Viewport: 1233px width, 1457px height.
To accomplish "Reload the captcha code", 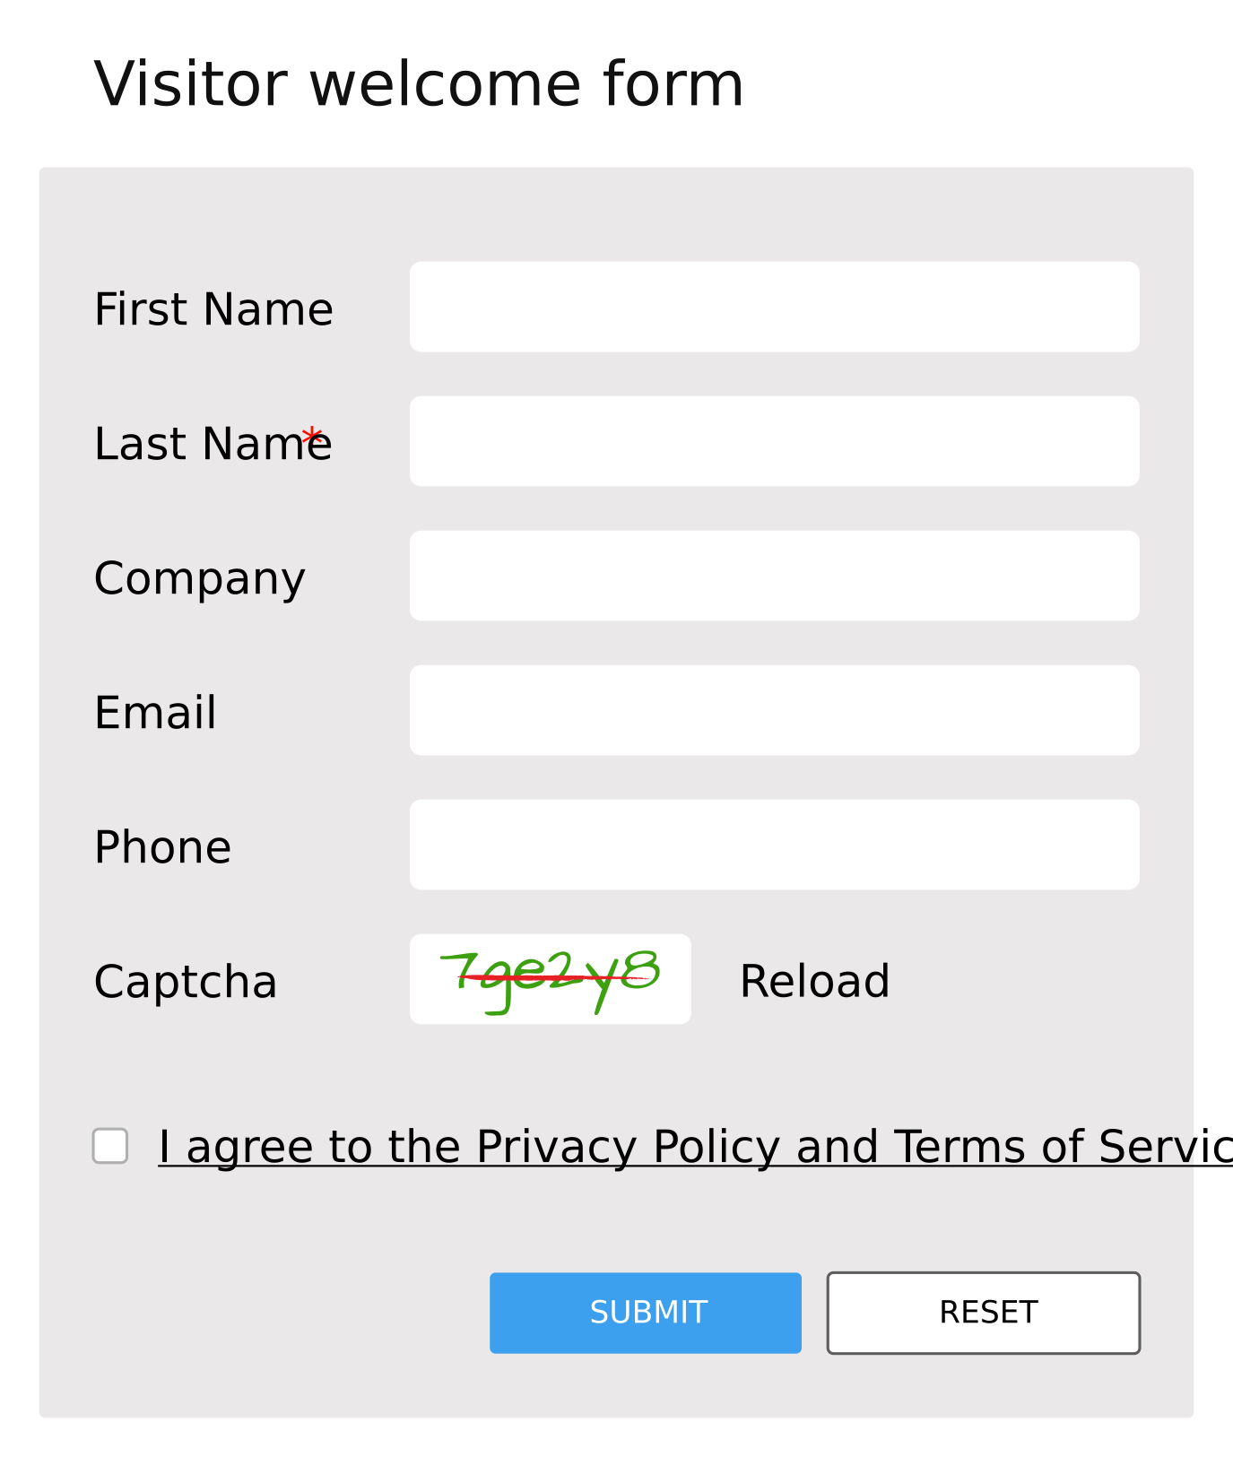I will click(814, 981).
